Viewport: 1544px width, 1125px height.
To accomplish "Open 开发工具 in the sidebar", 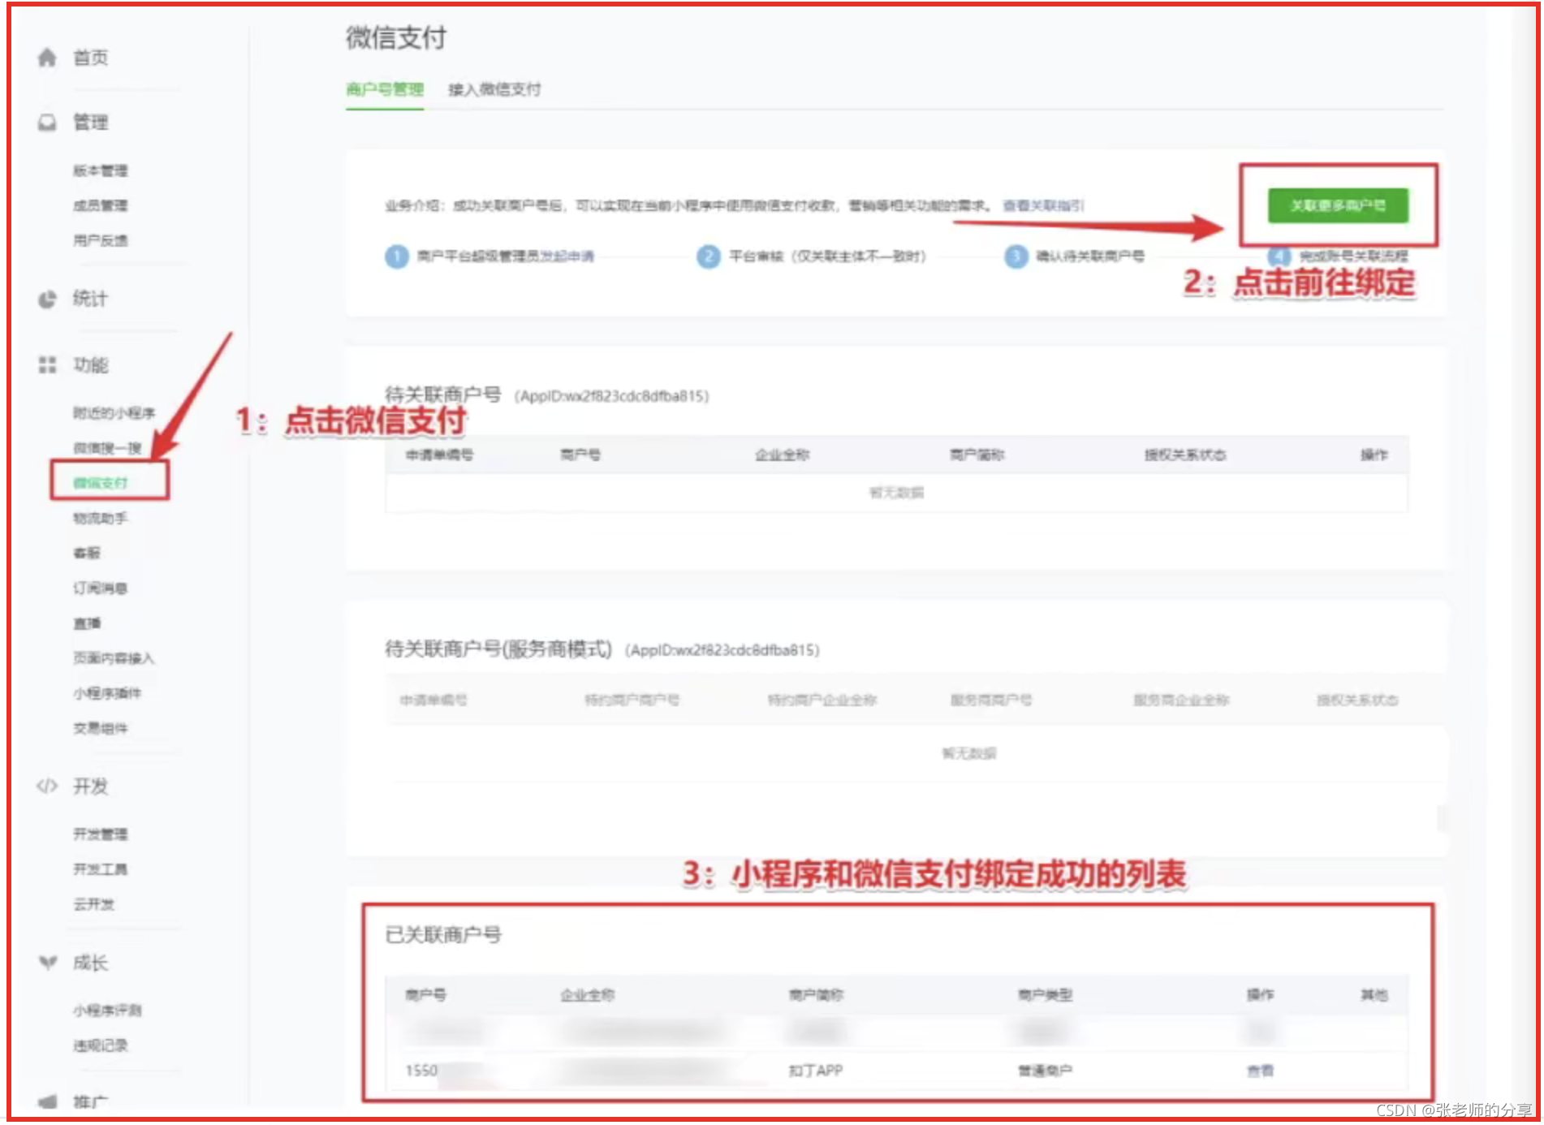I will [101, 869].
